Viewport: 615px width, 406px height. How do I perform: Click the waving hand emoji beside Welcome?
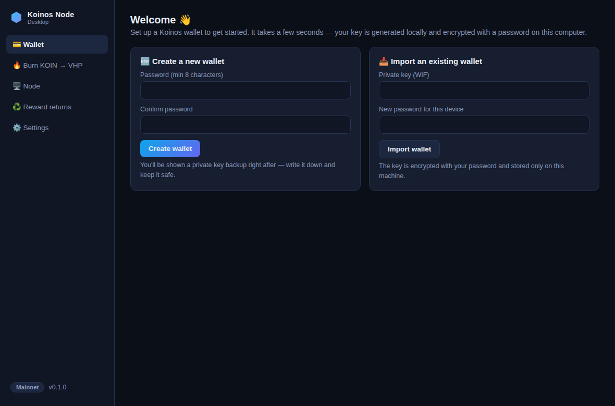coord(185,20)
